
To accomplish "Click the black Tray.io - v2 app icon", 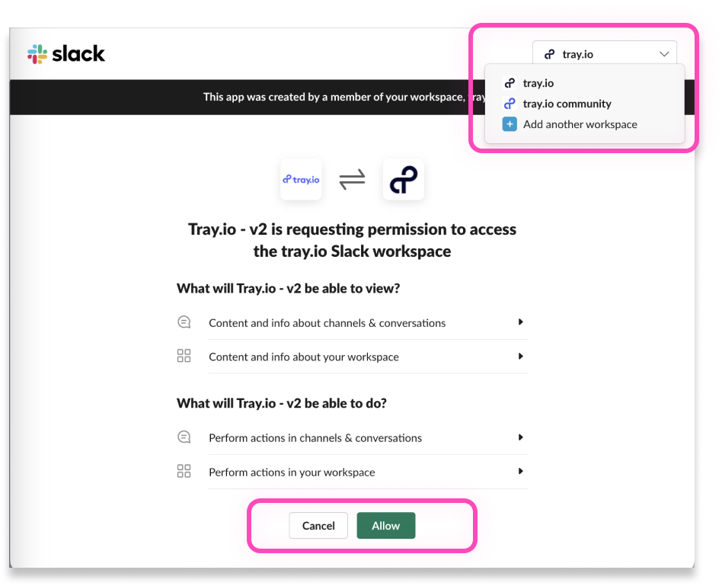I will 403,179.
